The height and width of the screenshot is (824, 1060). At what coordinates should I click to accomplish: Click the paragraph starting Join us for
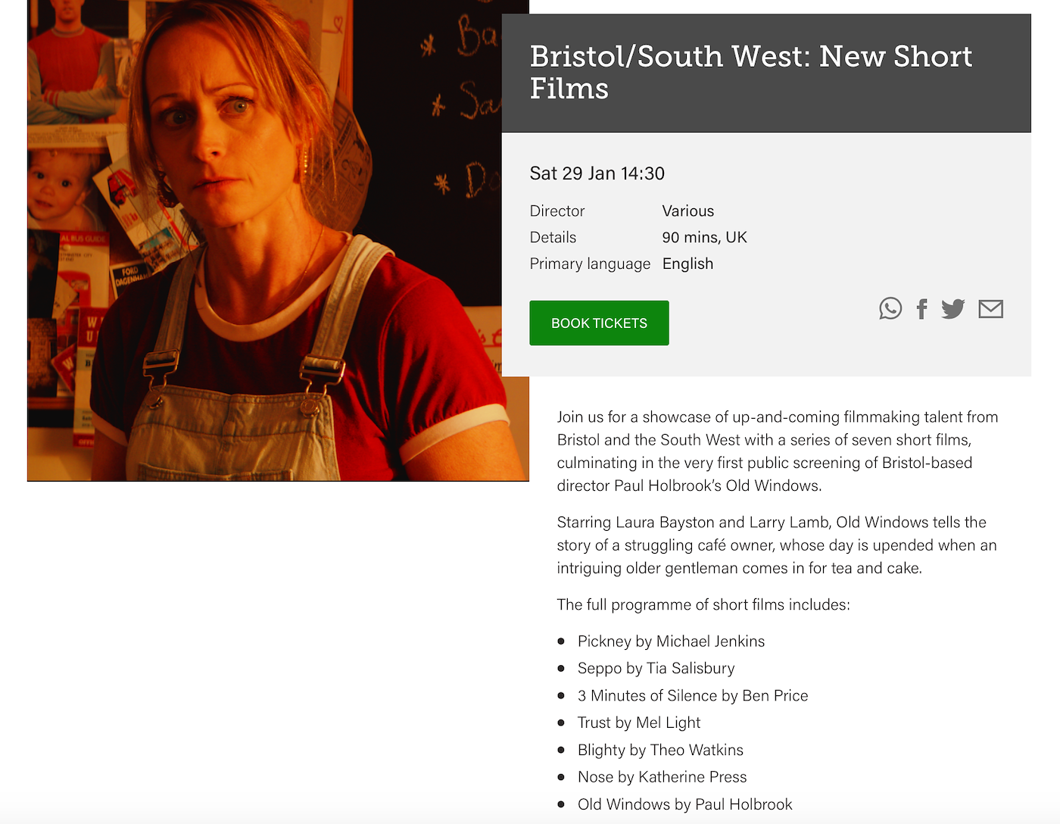(x=778, y=451)
